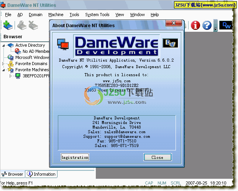Open the File menu

point(8,15)
